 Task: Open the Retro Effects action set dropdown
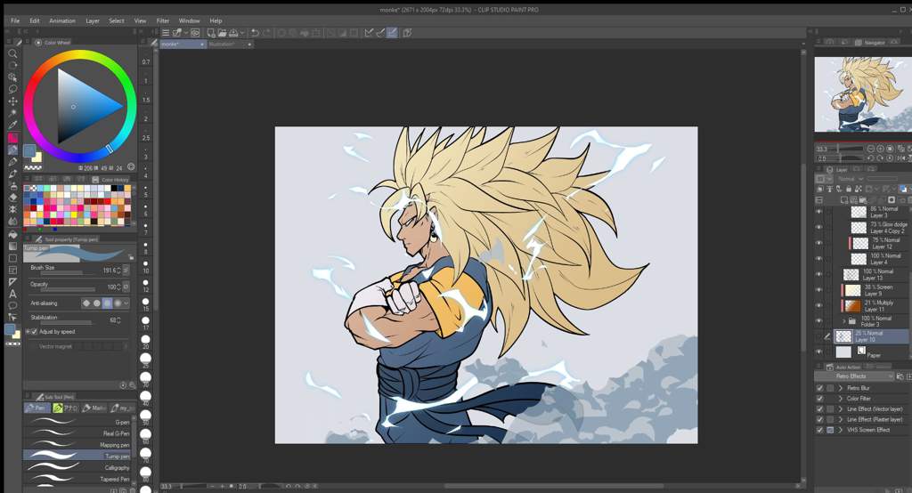[x=854, y=376]
